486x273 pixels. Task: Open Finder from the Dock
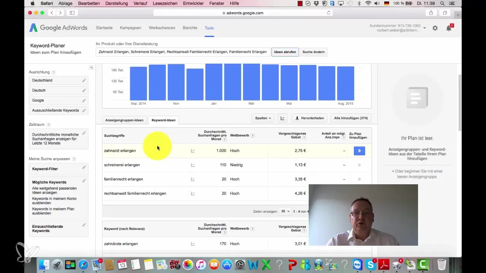[x=44, y=264]
